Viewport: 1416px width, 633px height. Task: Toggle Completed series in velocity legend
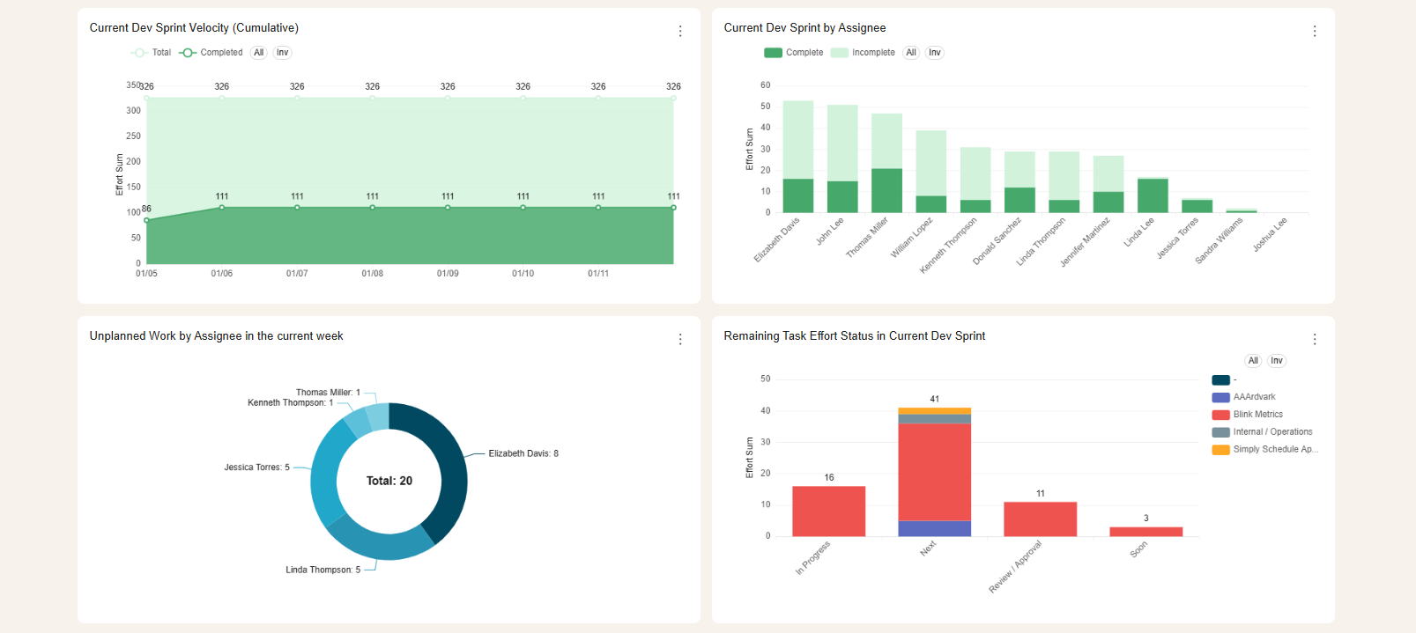click(x=211, y=53)
